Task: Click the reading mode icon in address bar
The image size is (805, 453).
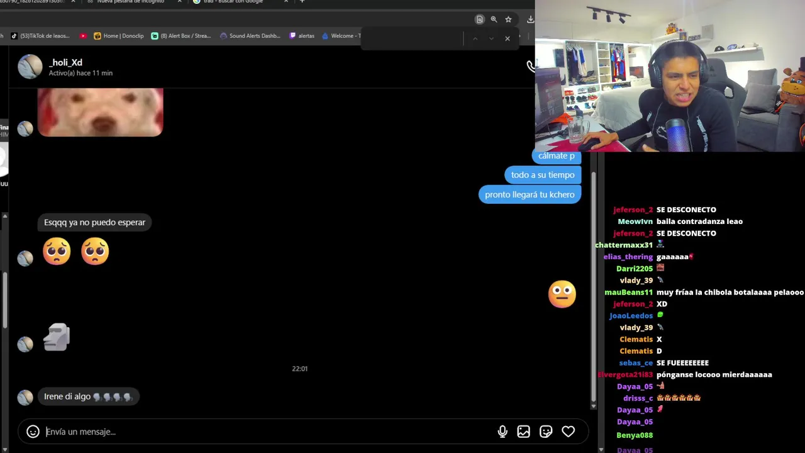Action: (x=479, y=20)
